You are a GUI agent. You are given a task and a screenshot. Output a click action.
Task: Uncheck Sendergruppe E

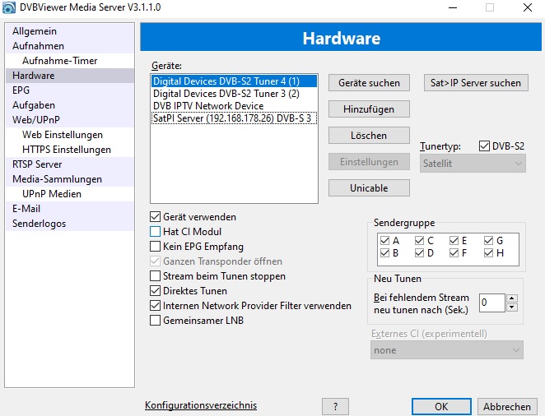(x=454, y=240)
